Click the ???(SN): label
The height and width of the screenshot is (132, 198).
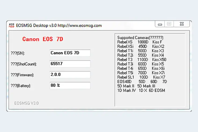pos(18,53)
